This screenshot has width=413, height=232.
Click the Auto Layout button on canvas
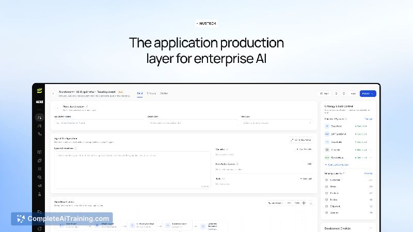(275, 203)
